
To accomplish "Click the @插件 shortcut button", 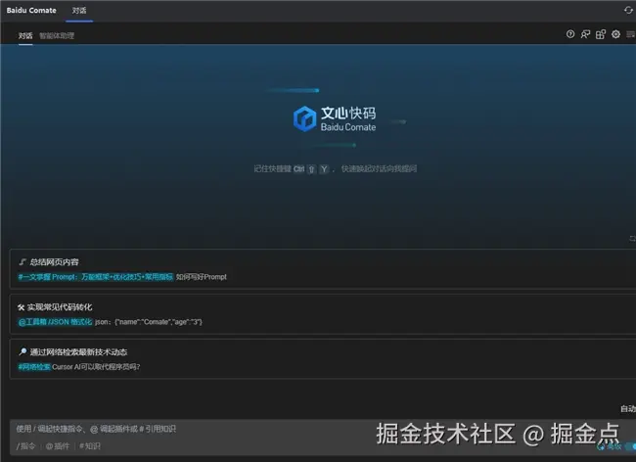I will click(57, 446).
